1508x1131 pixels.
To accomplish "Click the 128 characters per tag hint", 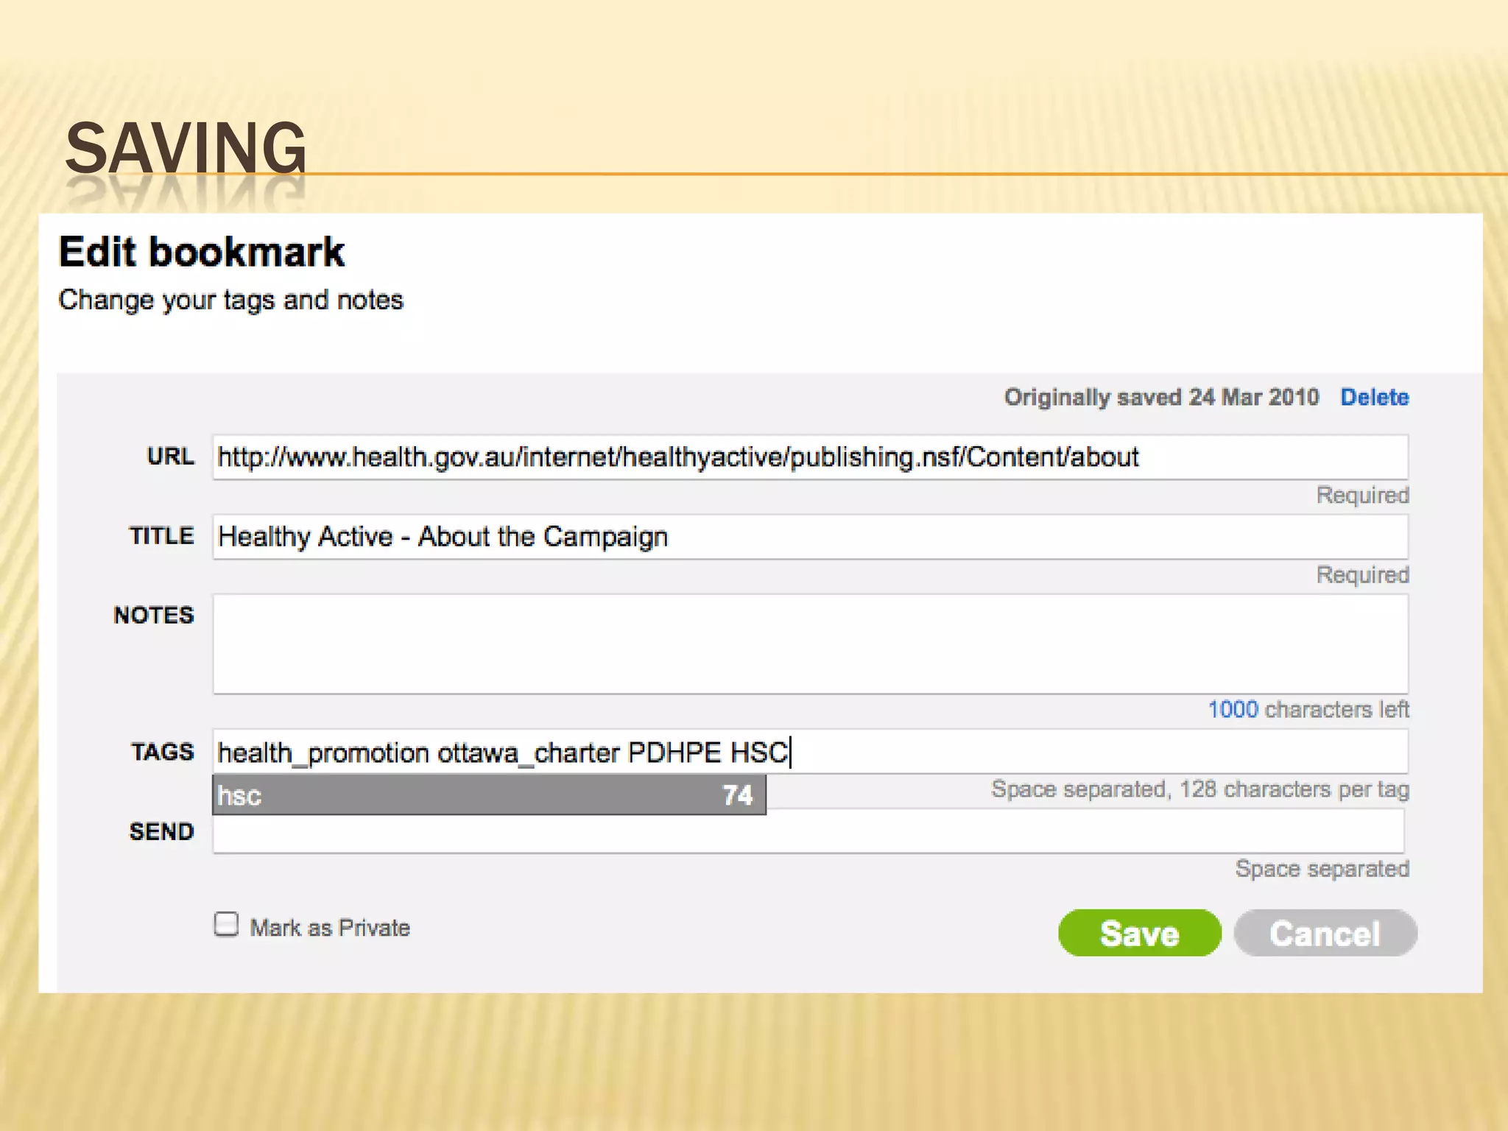I will (1200, 789).
